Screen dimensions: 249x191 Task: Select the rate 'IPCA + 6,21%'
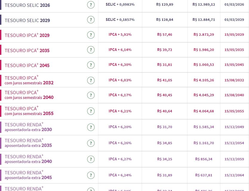pos(120,111)
